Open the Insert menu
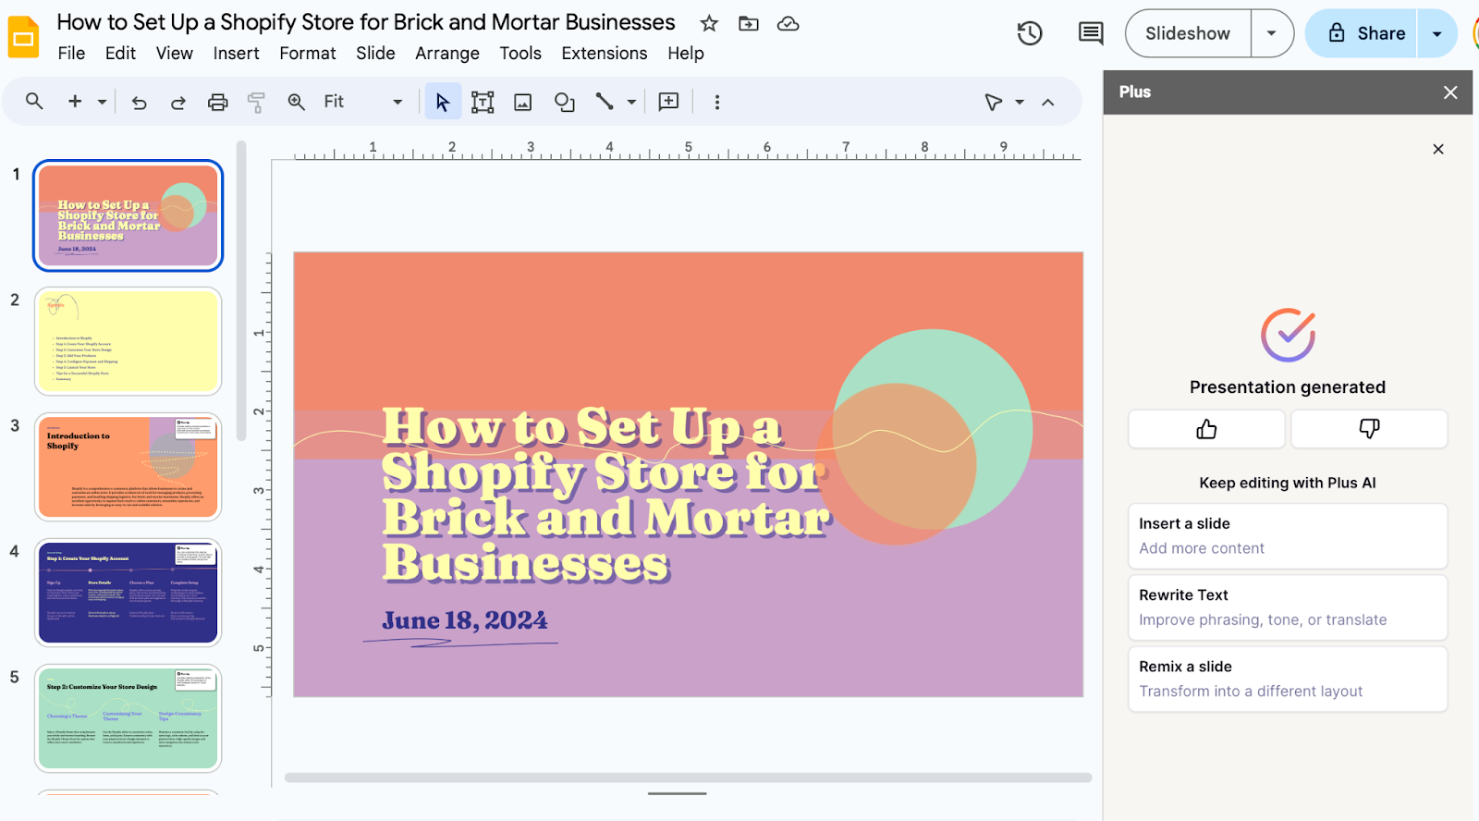The height and width of the screenshot is (821, 1479). tap(236, 54)
